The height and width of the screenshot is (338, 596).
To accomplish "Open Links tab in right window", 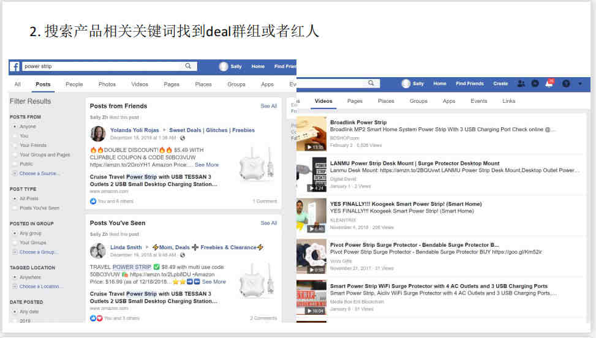I will [x=508, y=101].
